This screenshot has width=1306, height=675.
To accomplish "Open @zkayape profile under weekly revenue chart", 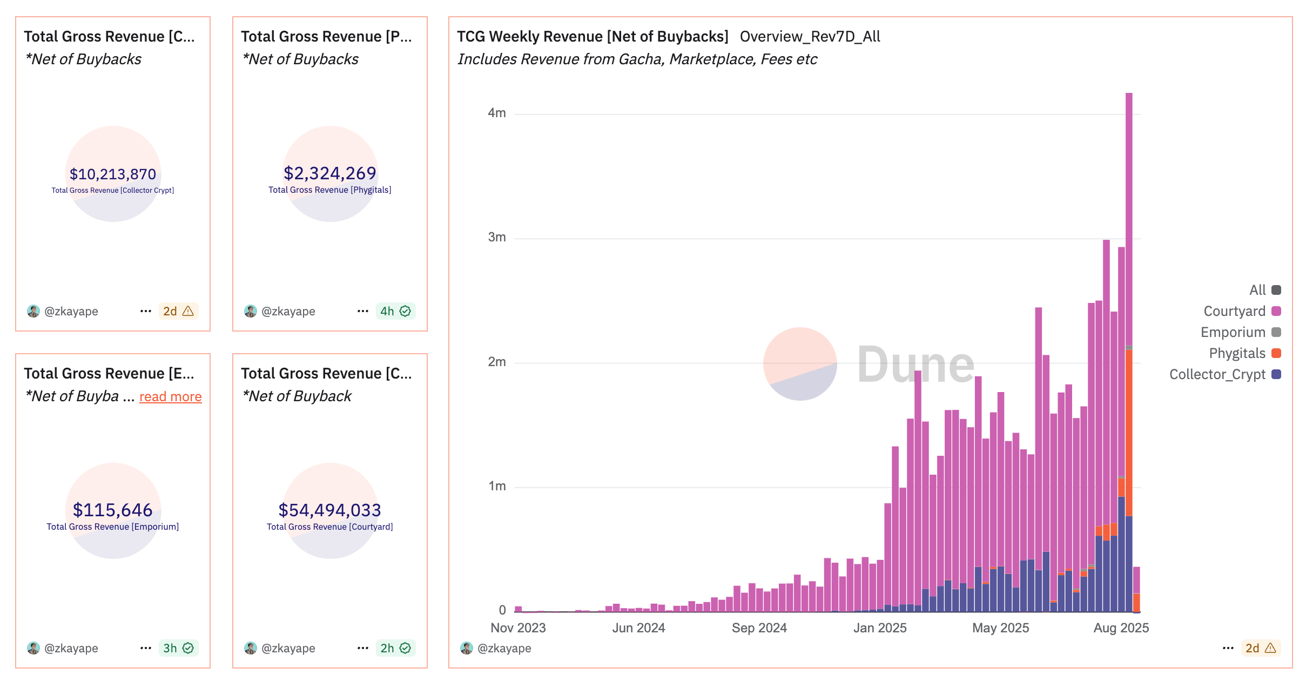I will click(503, 648).
